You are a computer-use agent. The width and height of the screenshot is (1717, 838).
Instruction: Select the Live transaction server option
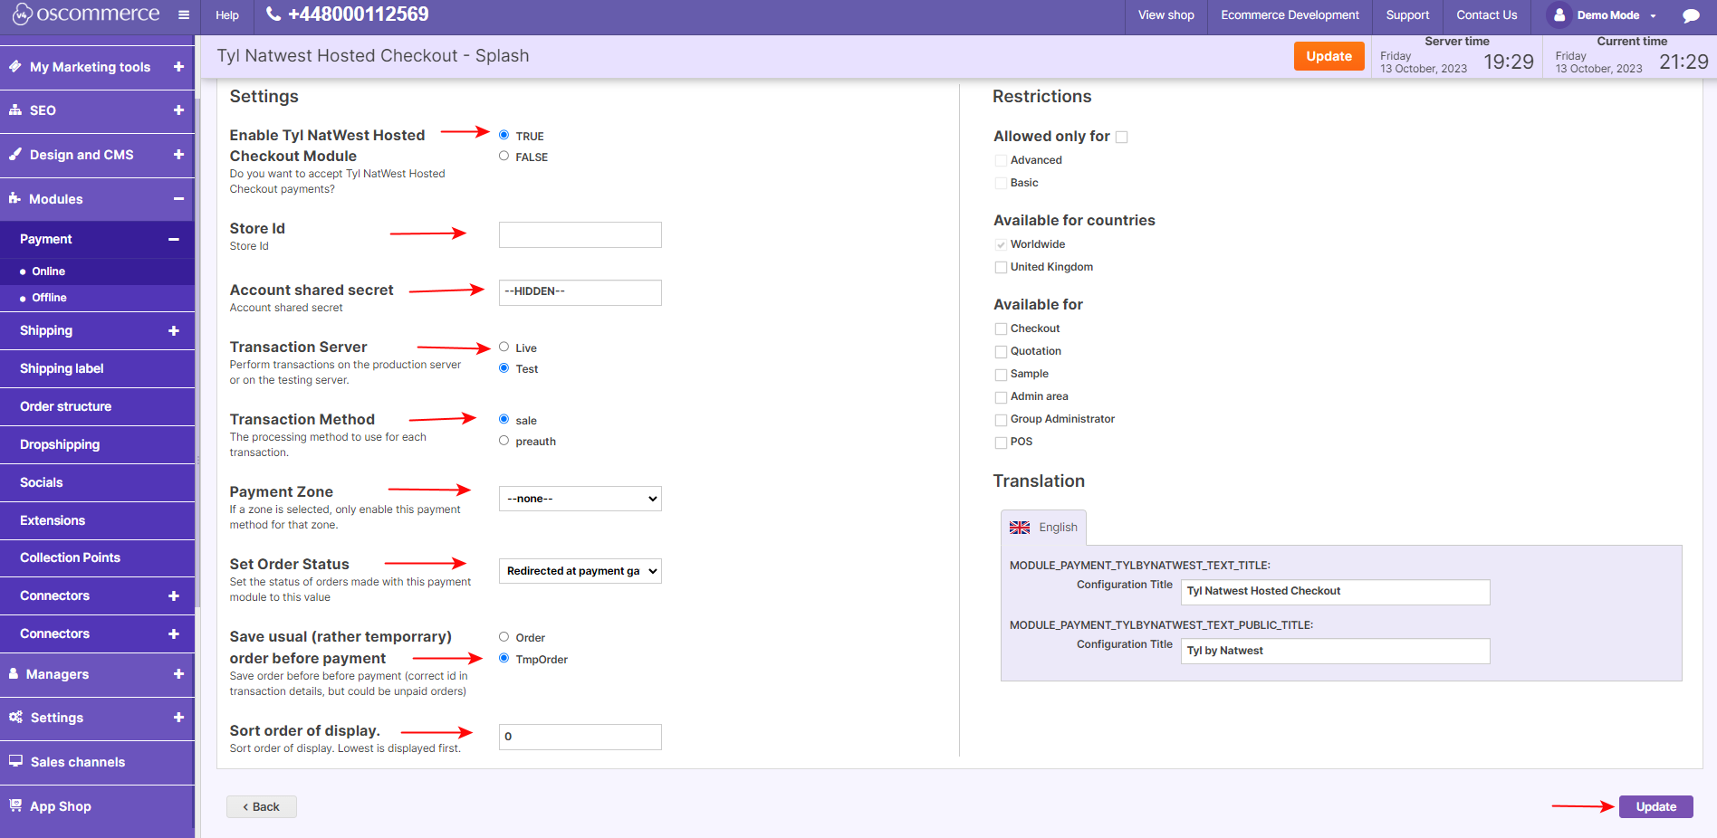point(504,347)
